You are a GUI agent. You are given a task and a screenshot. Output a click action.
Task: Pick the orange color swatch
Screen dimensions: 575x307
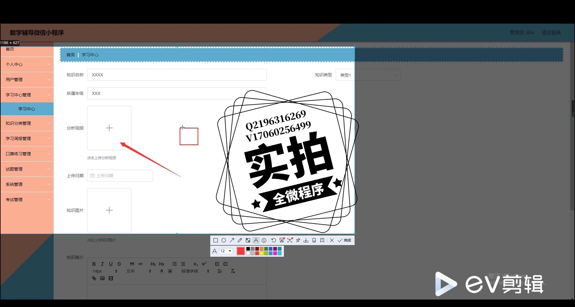pos(261,249)
